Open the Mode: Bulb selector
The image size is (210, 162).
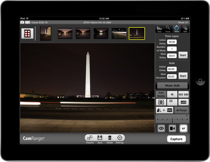(x=172, y=85)
